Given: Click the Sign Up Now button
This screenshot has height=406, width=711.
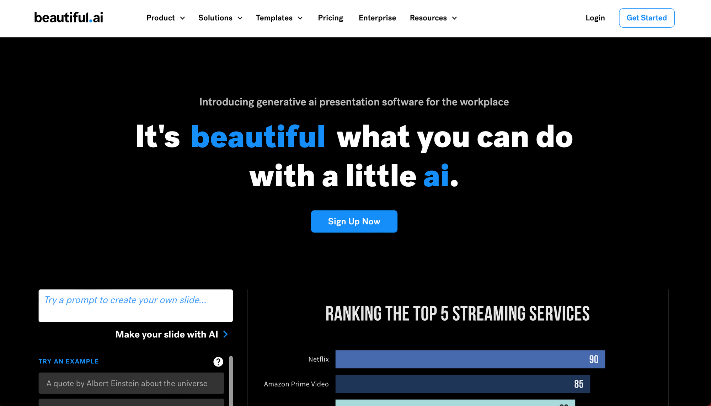Looking at the screenshot, I should (x=354, y=221).
